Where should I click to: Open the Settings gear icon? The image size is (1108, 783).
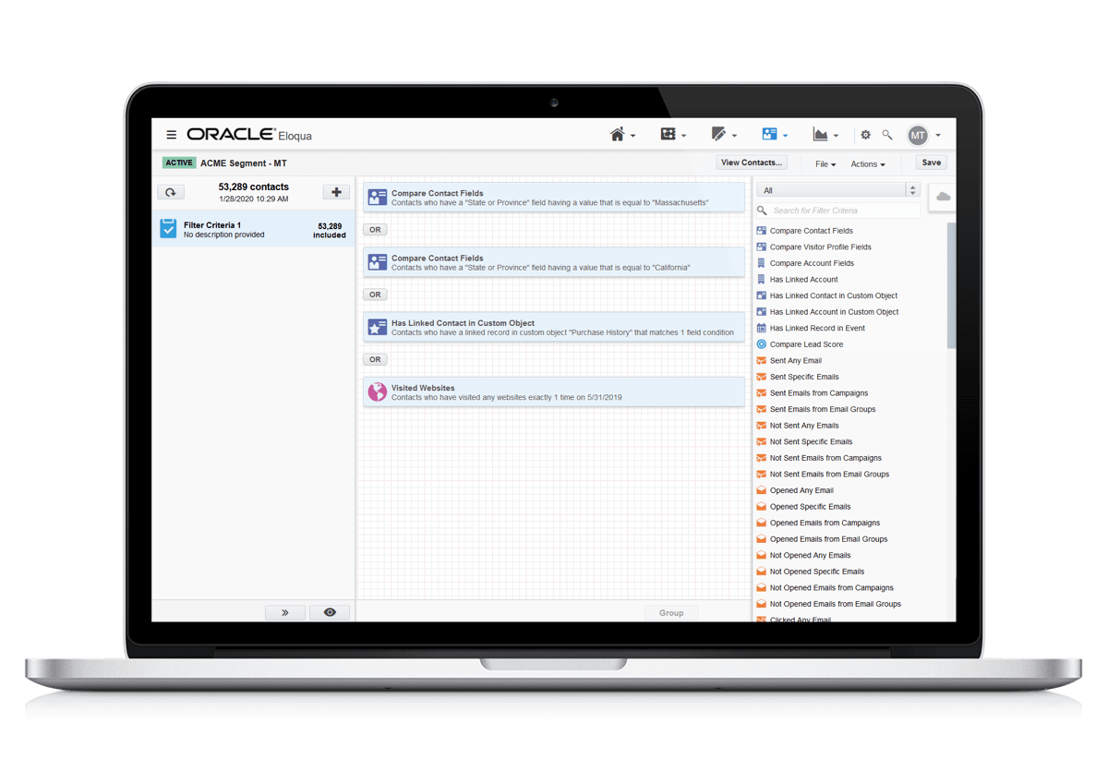tap(865, 135)
